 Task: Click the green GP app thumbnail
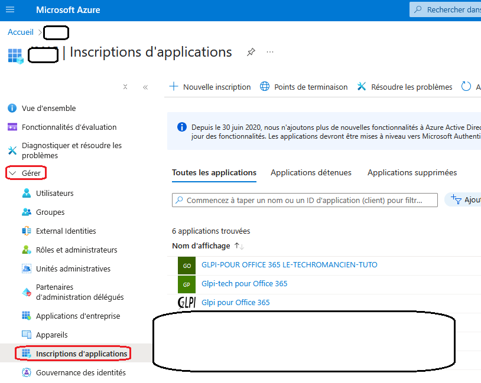point(187,284)
